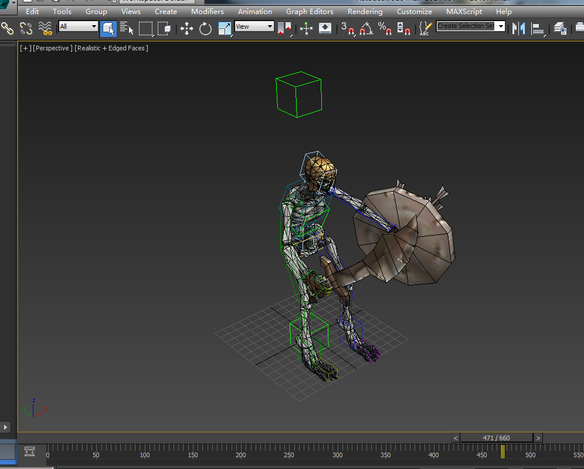Open the Graph Editors menu
The width and height of the screenshot is (584, 469).
coord(310,11)
